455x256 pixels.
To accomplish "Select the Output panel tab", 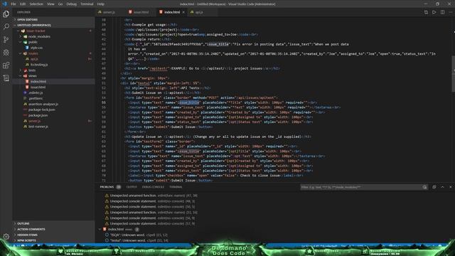I will (132, 187).
